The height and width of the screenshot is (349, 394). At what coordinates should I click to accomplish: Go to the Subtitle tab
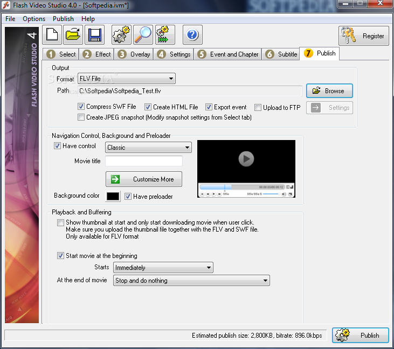click(281, 54)
